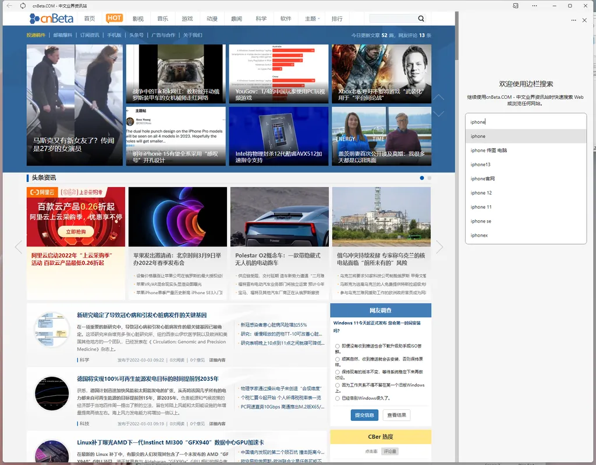Viewport: 596px width, 465px height.
Task: Click the orange HOT badge
Action: pyautogui.click(x=114, y=18)
